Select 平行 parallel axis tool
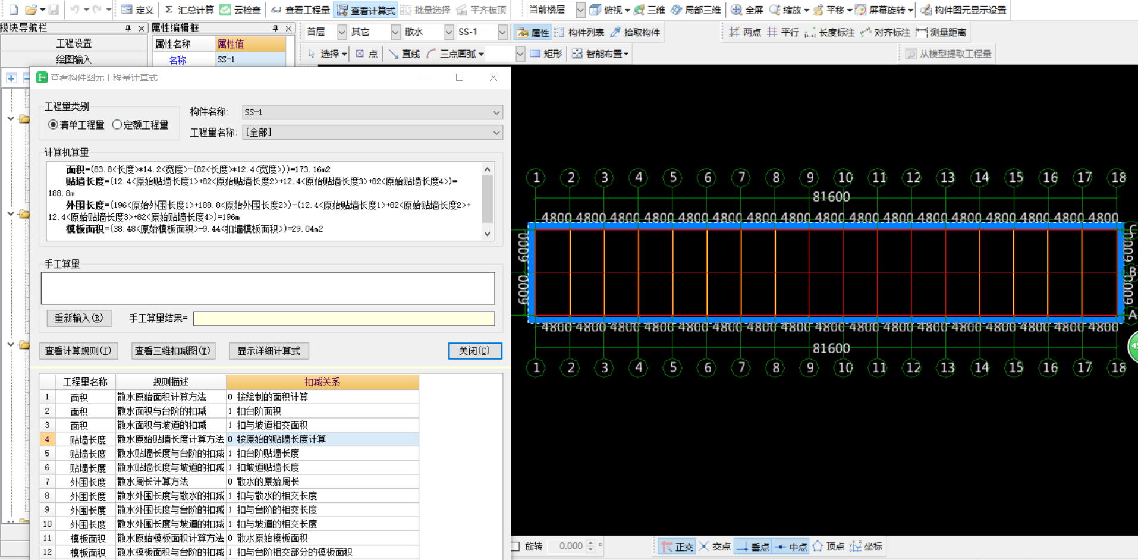Image resolution: width=1138 pixels, height=560 pixels. (782, 32)
